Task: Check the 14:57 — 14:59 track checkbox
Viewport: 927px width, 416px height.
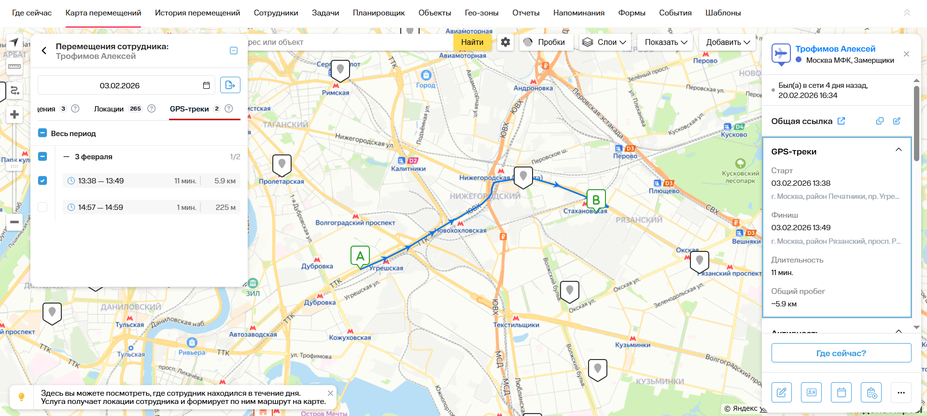Action: tap(42, 207)
